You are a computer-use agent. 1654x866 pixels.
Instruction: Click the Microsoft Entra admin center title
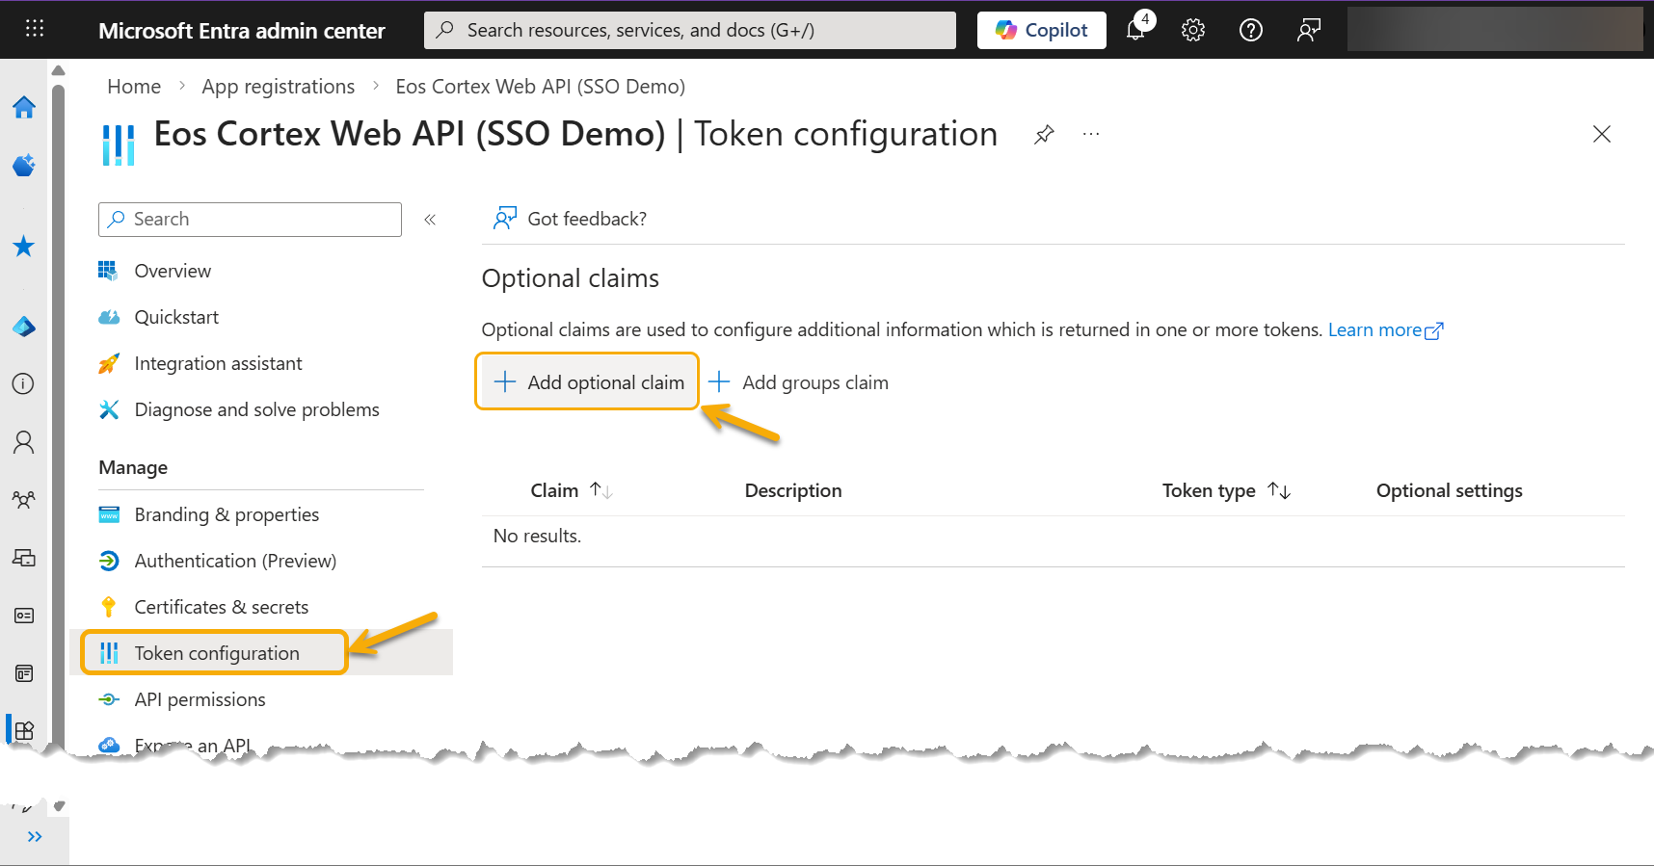pyautogui.click(x=242, y=31)
